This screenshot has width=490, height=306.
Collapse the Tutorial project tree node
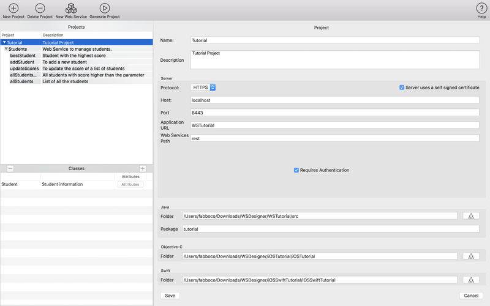(4, 42)
